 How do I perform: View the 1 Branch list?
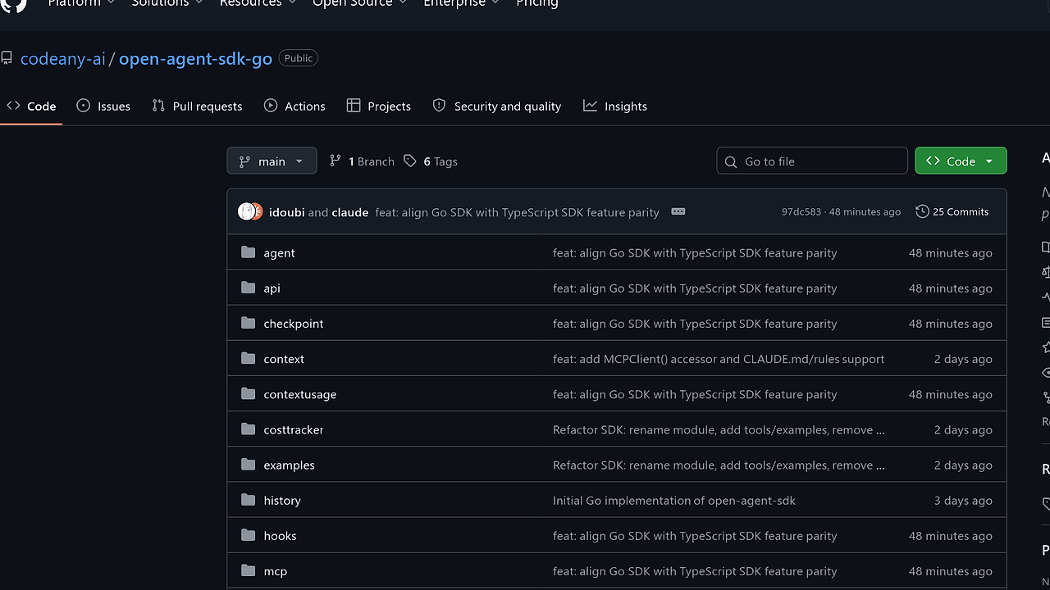coord(362,161)
